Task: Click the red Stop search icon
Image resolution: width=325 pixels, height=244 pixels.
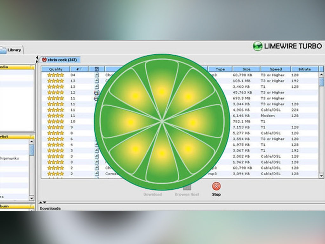Action: pyautogui.click(x=216, y=186)
